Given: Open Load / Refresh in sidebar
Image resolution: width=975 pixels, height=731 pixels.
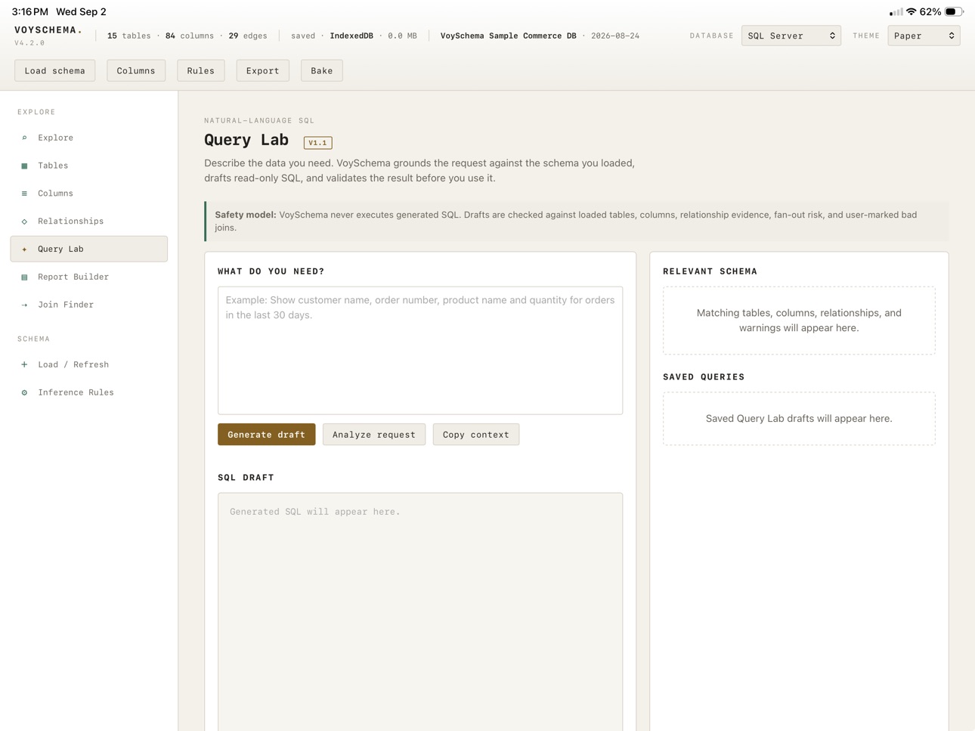Looking at the screenshot, I should pyautogui.click(x=88, y=364).
